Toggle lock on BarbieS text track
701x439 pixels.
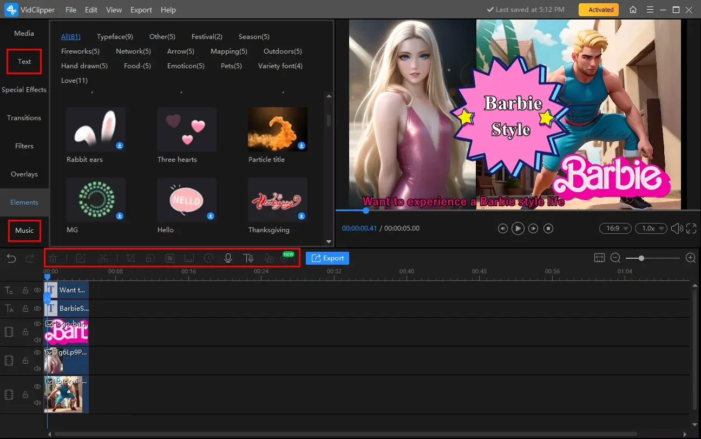(25, 309)
